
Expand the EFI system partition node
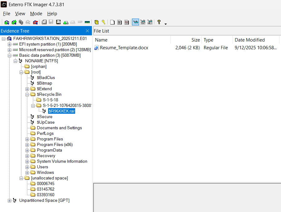click(10, 44)
